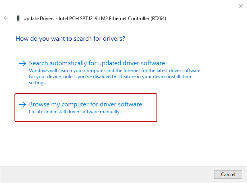Click the 'How do you want to search' heading
Viewport: 247px width, 183px height.
tap(70, 39)
